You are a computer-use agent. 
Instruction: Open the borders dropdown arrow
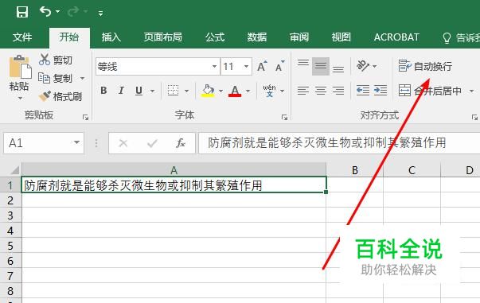(x=186, y=91)
